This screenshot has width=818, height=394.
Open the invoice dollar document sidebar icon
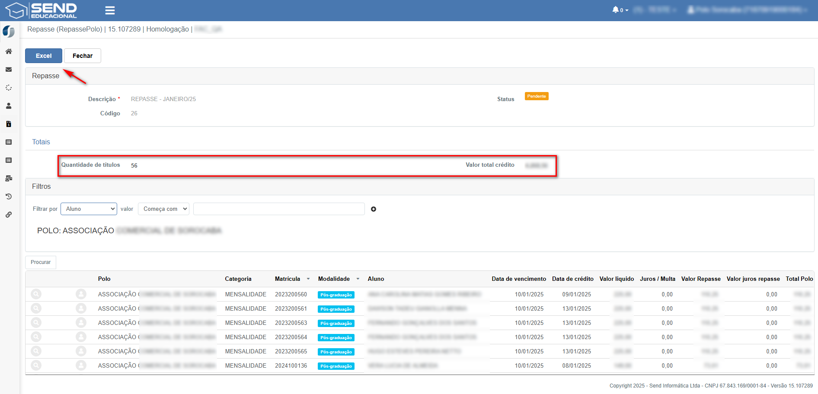pyautogui.click(x=9, y=124)
